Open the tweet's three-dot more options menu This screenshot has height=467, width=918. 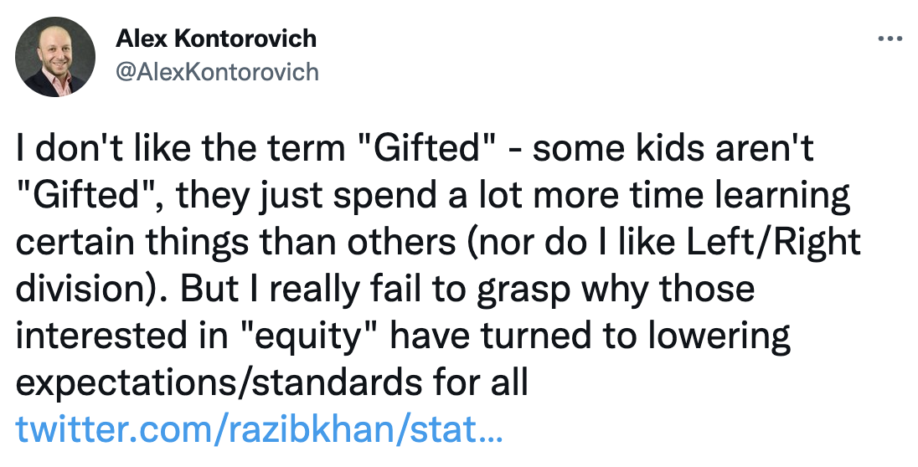point(889,38)
